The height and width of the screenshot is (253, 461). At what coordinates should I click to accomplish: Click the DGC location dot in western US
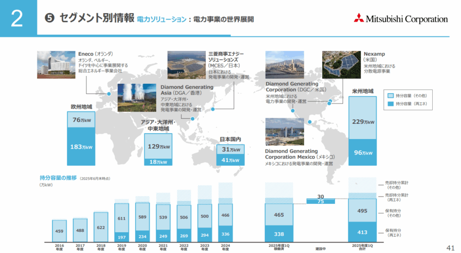[x=293, y=111]
